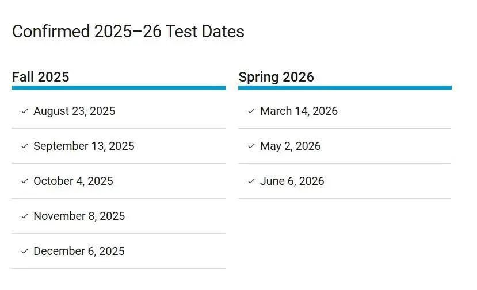The height and width of the screenshot is (290, 477).
Task: Click the October 4, 2025 date entry
Action: click(73, 181)
